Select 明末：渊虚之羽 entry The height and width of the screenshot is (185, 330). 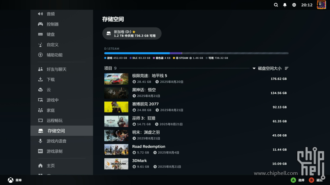pos(196,135)
